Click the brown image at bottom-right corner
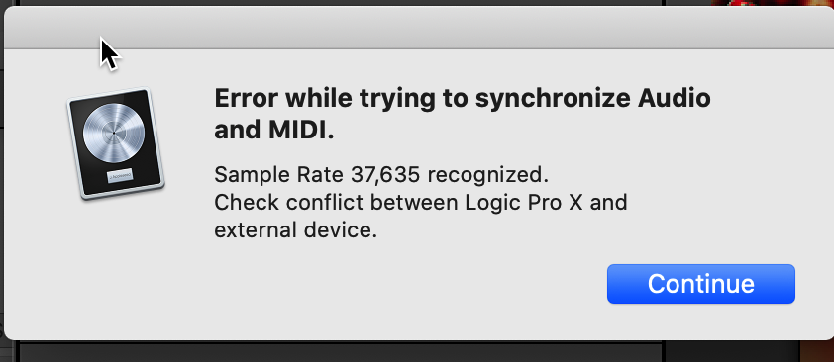The height and width of the screenshot is (362, 834). point(816,351)
